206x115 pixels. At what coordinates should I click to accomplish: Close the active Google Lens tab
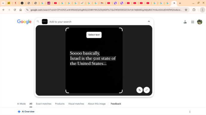[x=174, y=3]
